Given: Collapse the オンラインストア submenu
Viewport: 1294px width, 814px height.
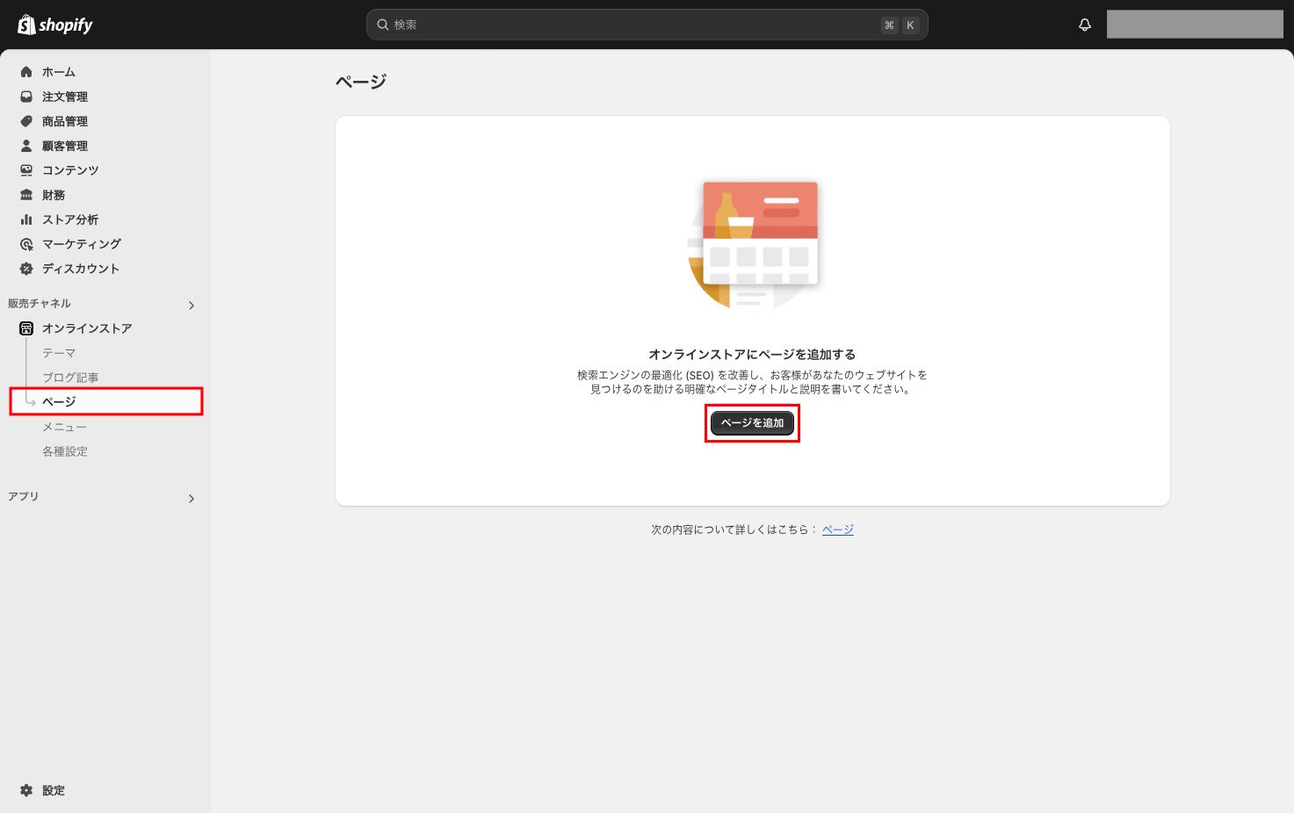Looking at the screenshot, I should [87, 328].
